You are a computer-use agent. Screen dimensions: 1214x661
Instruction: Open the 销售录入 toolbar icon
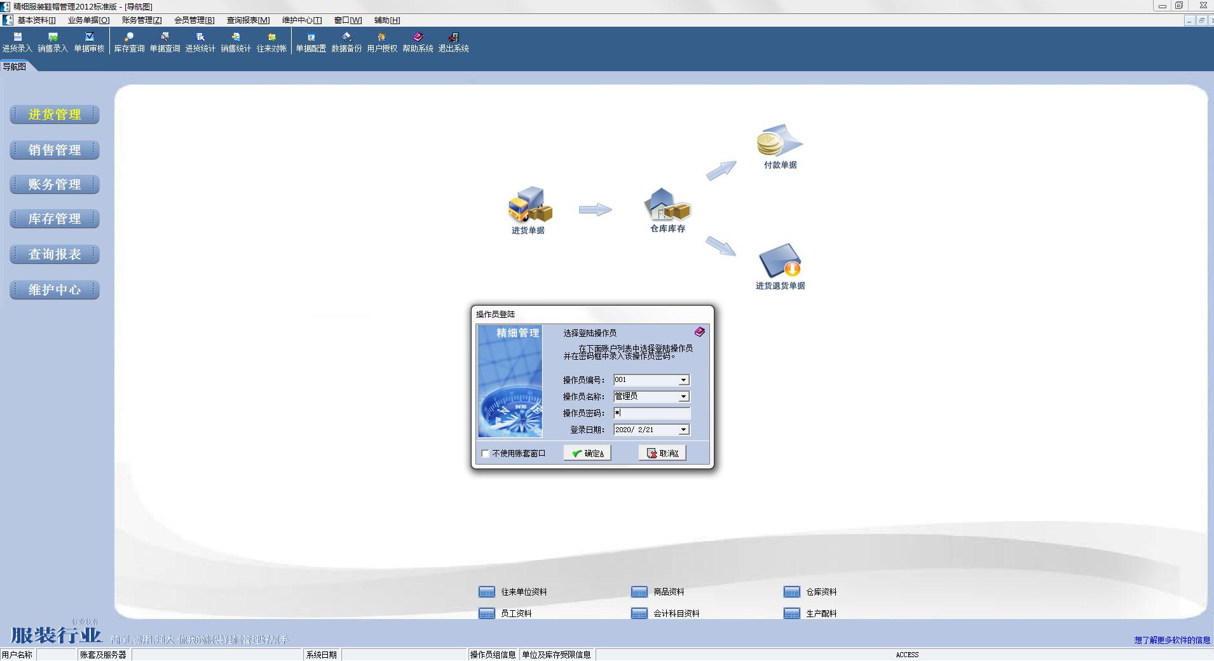(53, 43)
